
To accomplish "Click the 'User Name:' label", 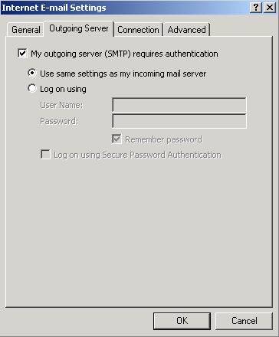I will point(61,105).
